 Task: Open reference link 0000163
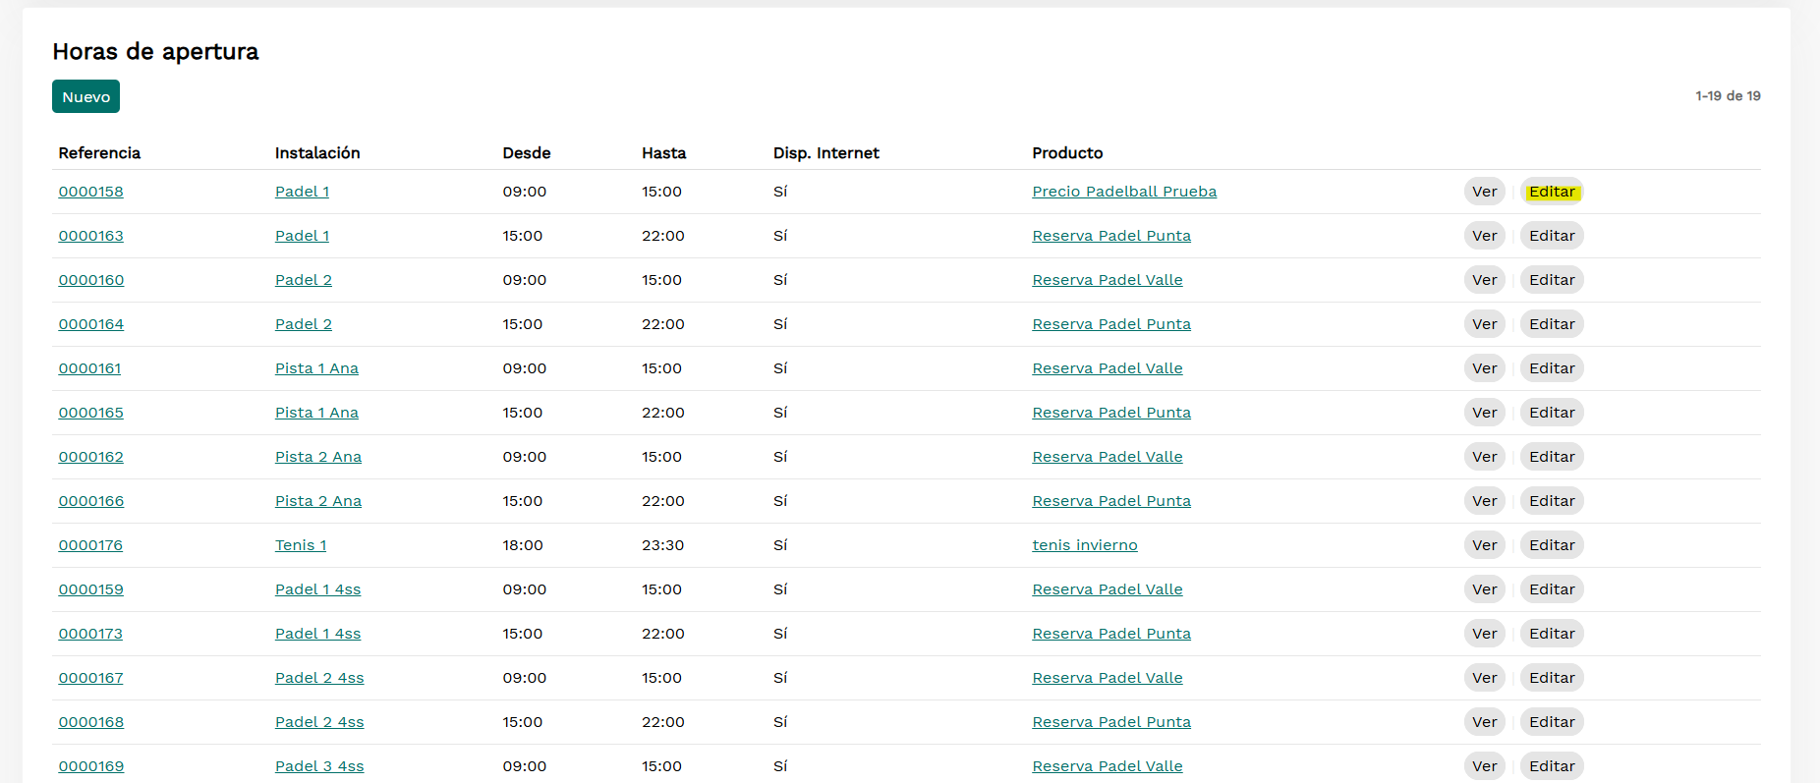pyautogui.click(x=90, y=236)
